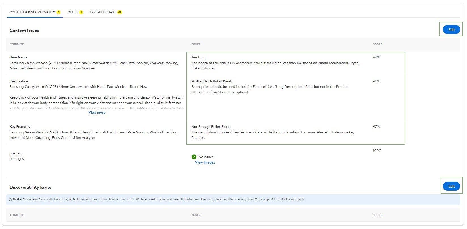Click the 'Description' attribute label
This screenshot has width=467, height=229.
point(19,81)
